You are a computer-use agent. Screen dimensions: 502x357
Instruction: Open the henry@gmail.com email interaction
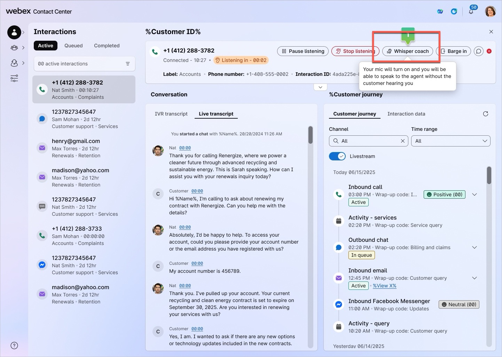point(84,148)
